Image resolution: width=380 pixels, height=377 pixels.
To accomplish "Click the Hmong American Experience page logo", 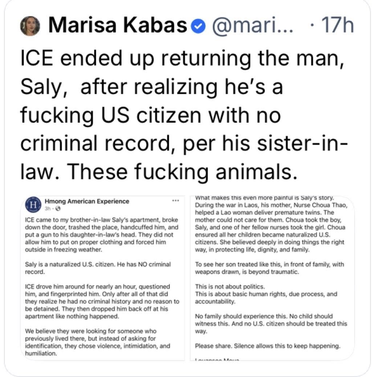I will (x=33, y=205).
